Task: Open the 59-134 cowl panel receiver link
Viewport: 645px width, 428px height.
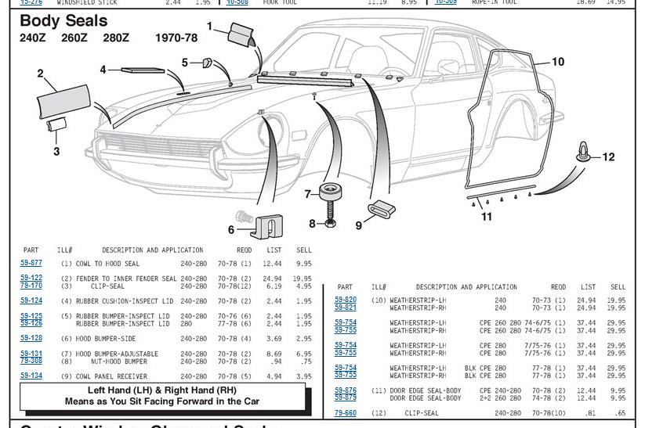Action: tap(31, 376)
